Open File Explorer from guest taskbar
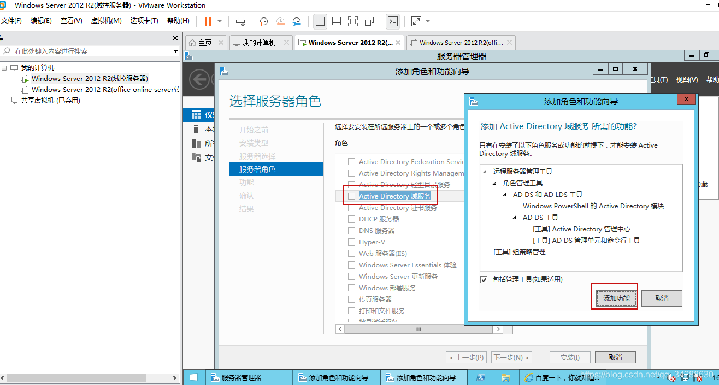 (x=505, y=377)
